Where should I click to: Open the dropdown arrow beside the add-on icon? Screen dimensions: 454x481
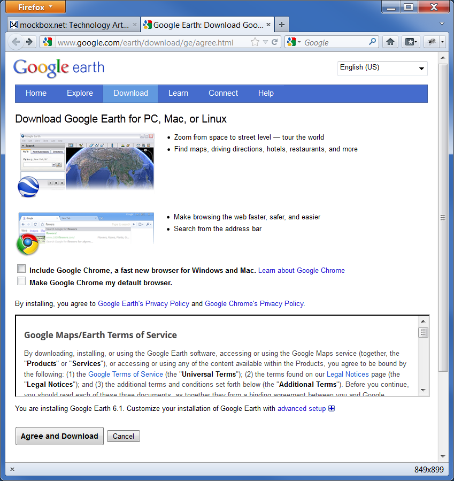[x=442, y=42]
